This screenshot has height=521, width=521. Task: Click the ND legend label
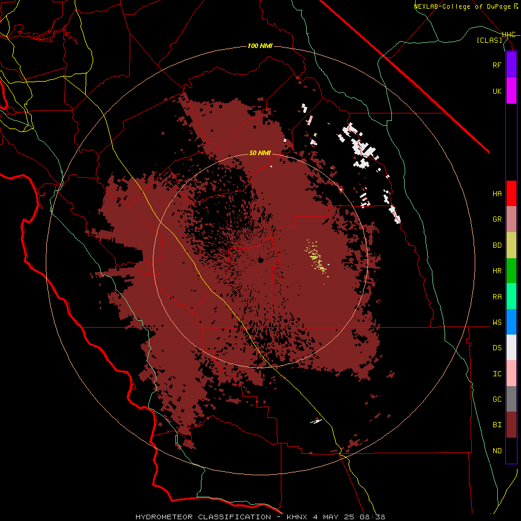497,451
